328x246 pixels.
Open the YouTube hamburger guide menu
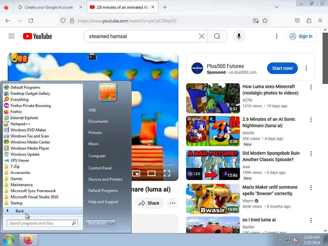click(x=12, y=36)
